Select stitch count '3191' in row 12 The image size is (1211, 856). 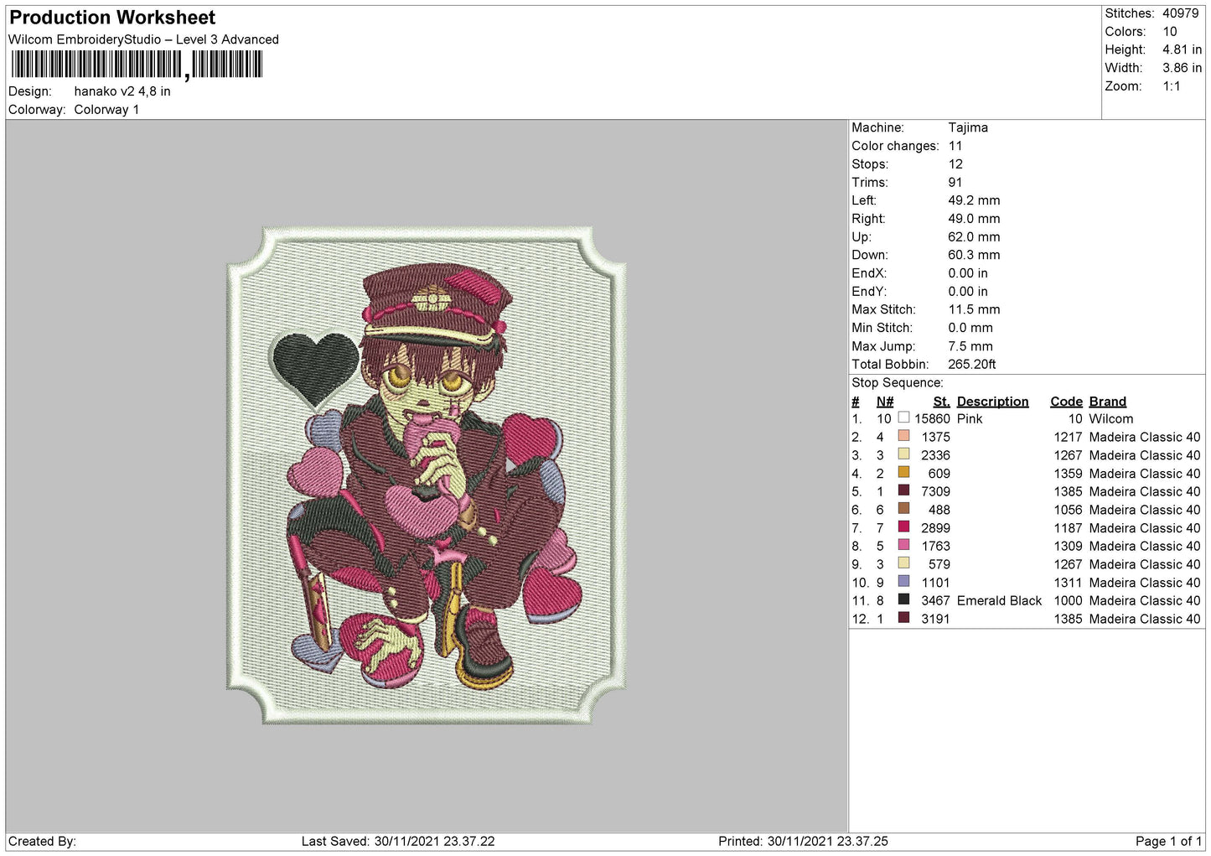coord(935,619)
